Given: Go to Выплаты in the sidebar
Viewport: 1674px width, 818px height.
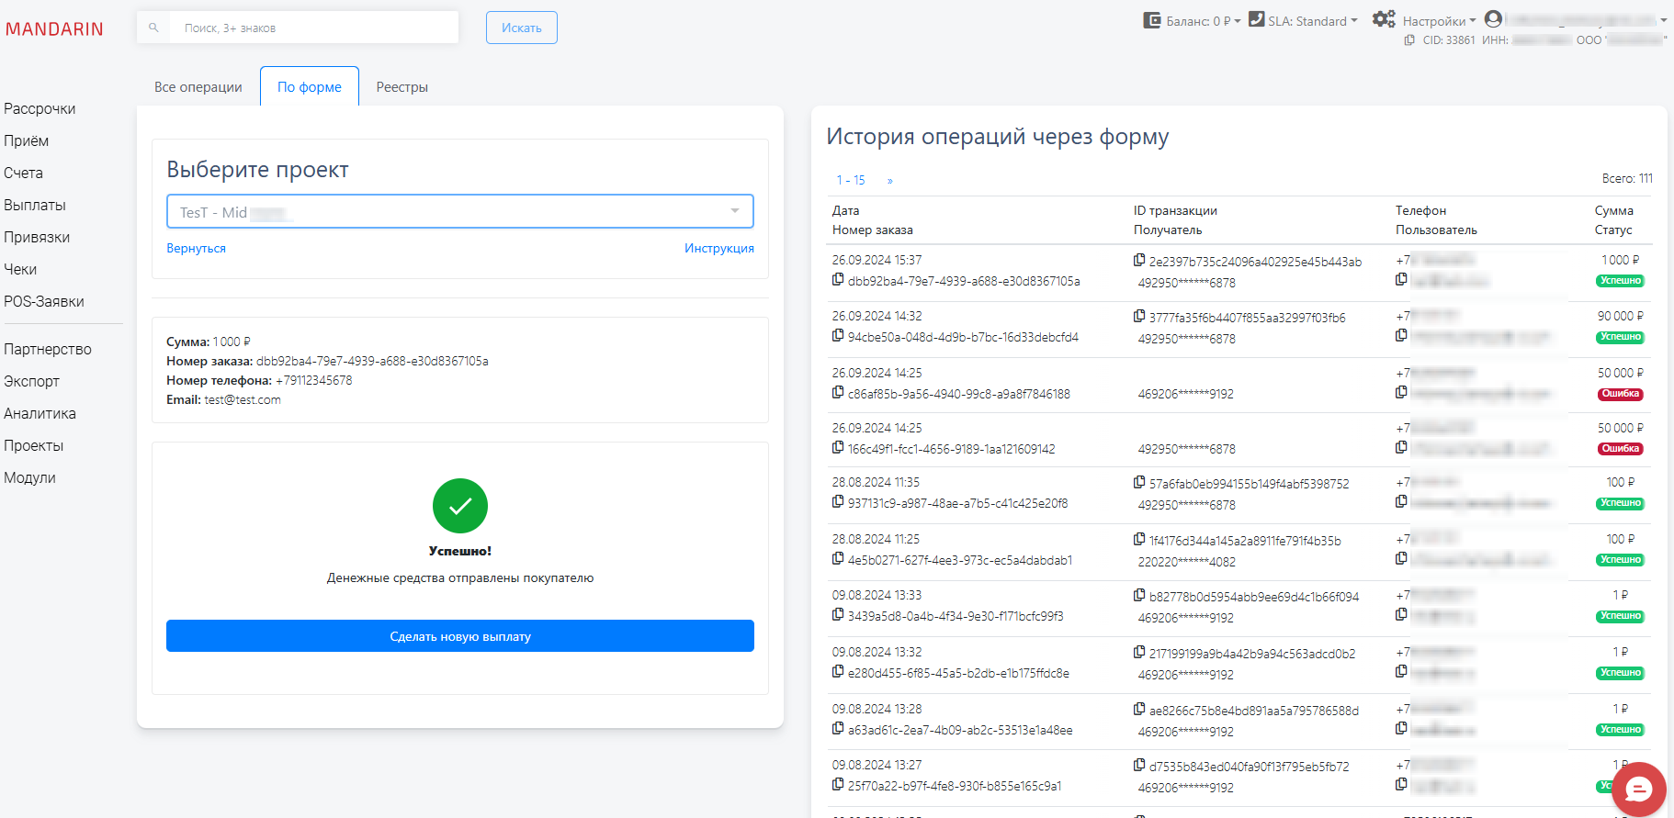Looking at the screenshot, I should (35, 206).
